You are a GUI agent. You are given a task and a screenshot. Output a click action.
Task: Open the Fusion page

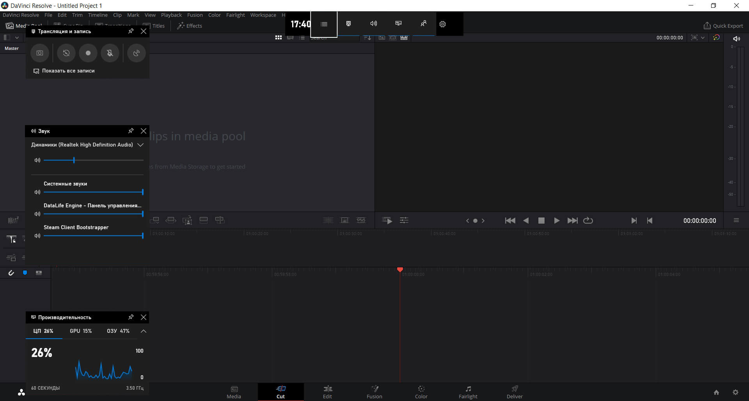[x=374, y=392]
